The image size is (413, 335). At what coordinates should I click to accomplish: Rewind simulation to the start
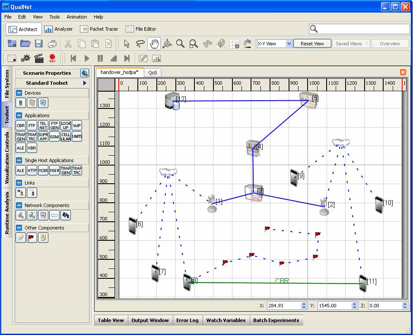tap(73, 58)
